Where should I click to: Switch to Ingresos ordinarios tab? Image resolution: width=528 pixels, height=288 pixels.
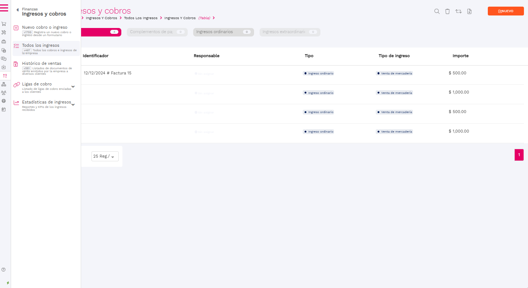coord(223,32)
